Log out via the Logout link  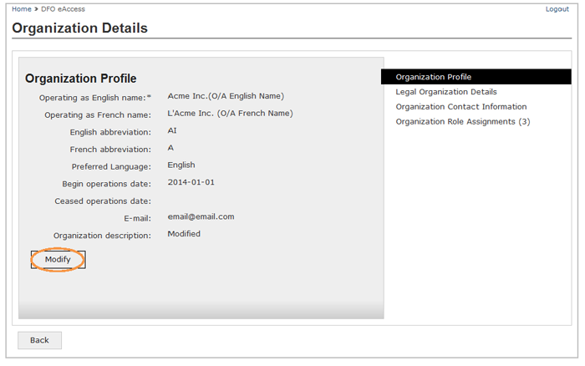tap(557, 9)
